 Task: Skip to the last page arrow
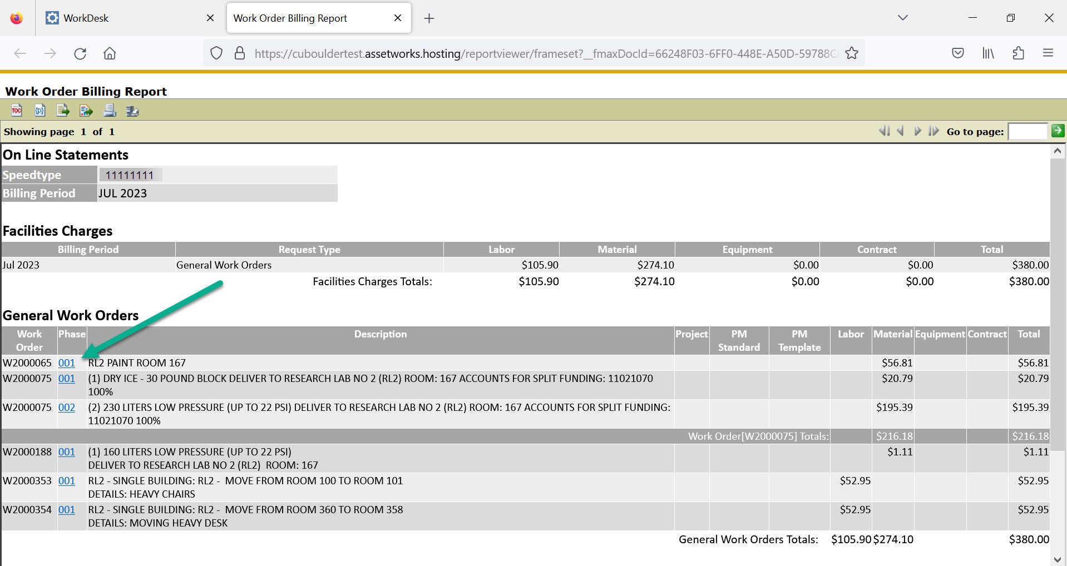(x=933, y=131)
